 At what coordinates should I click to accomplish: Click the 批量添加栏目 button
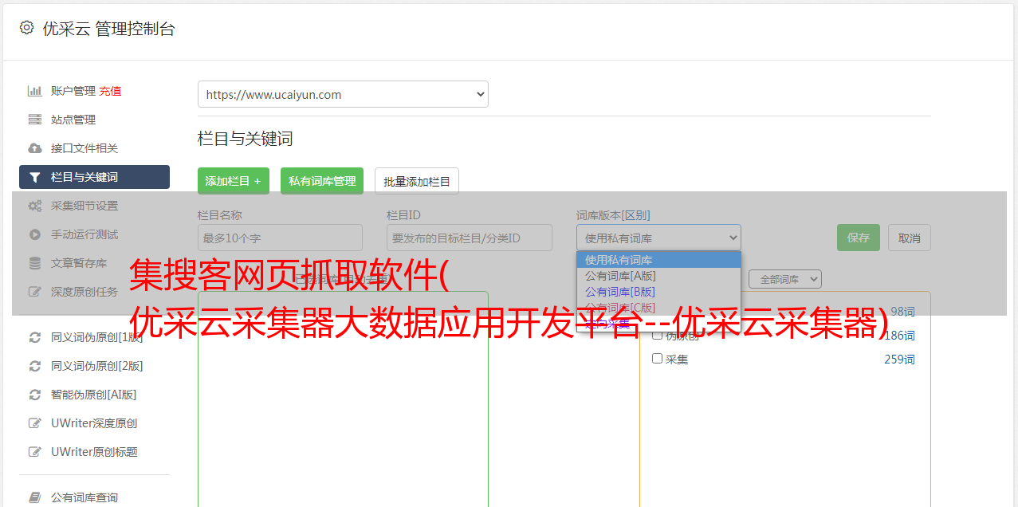tap(417, 181)
